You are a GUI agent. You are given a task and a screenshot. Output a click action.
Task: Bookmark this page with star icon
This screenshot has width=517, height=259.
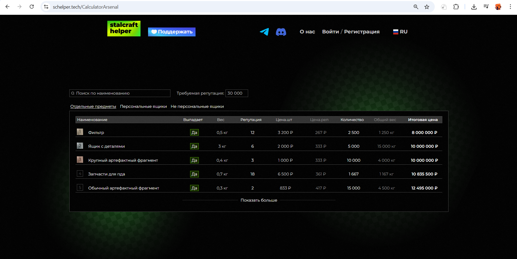427,7
